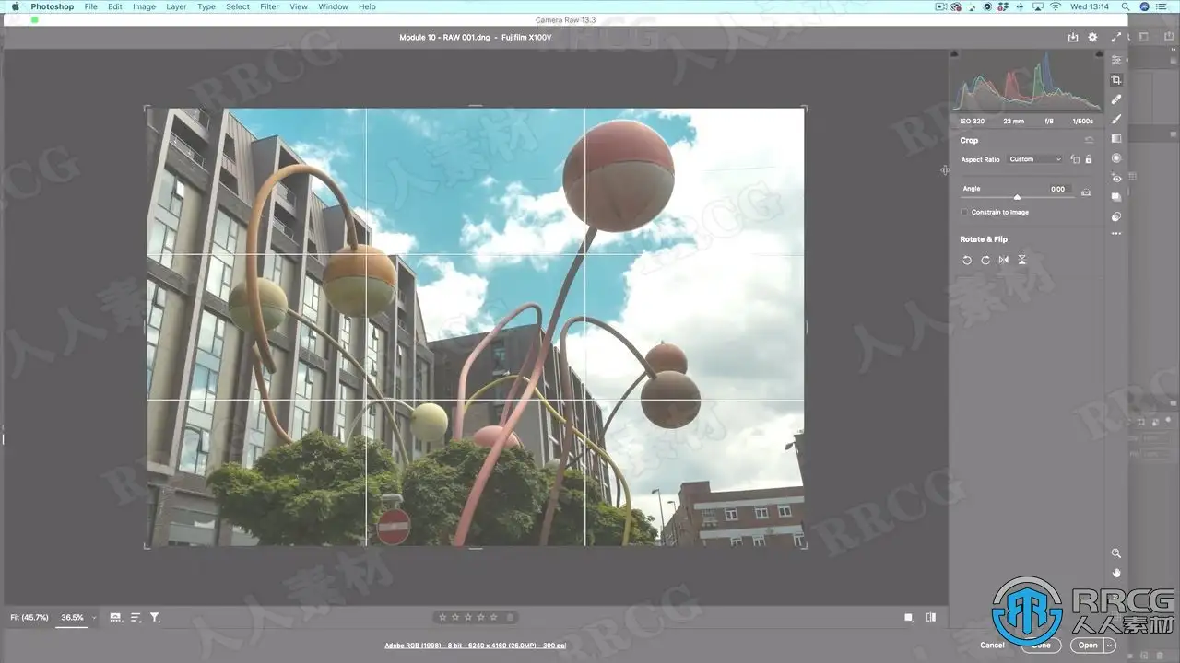Enable Constrain to Image checkbox
Image resolution: width=1180 pixels, height=663 pixels.
pos(965,213)
